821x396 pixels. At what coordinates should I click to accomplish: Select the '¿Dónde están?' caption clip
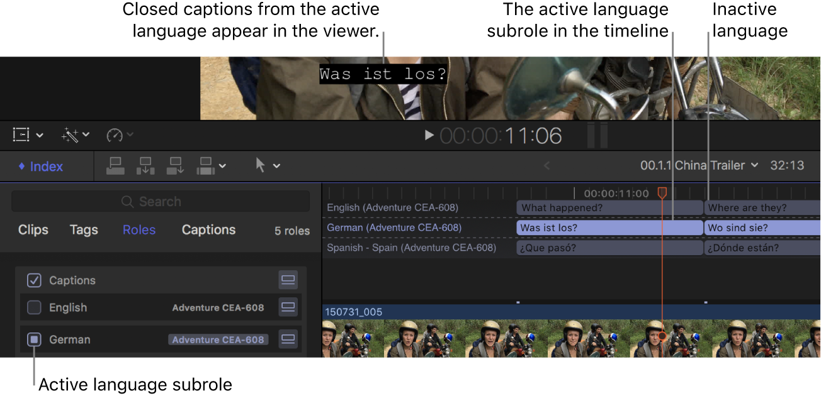[762, 248]
